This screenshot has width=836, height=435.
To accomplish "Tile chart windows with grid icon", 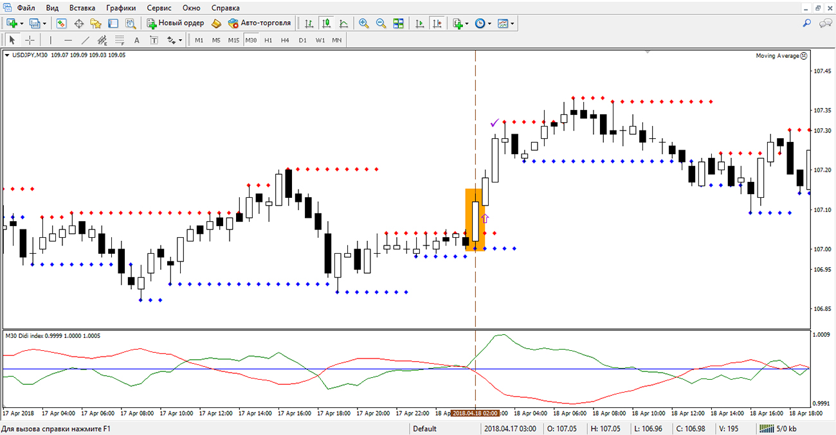I will point(398,23).
